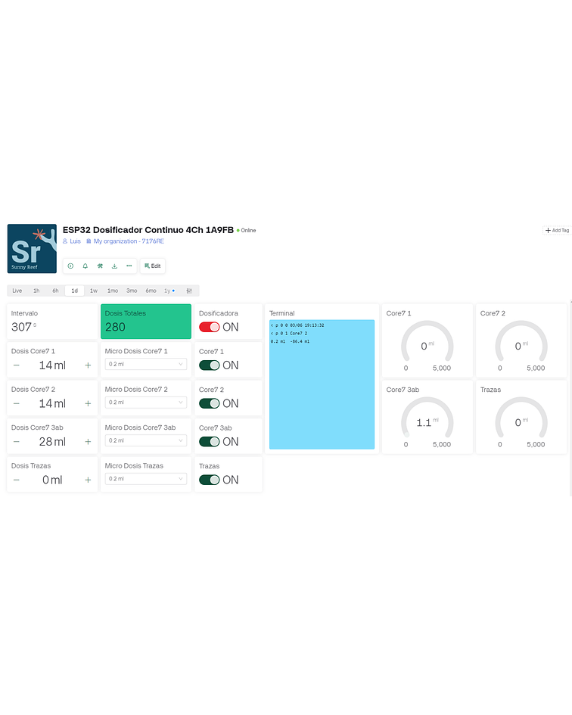572x715 pixels.
Task: Switch to the 1w time range tab
Action: point(93,291)
